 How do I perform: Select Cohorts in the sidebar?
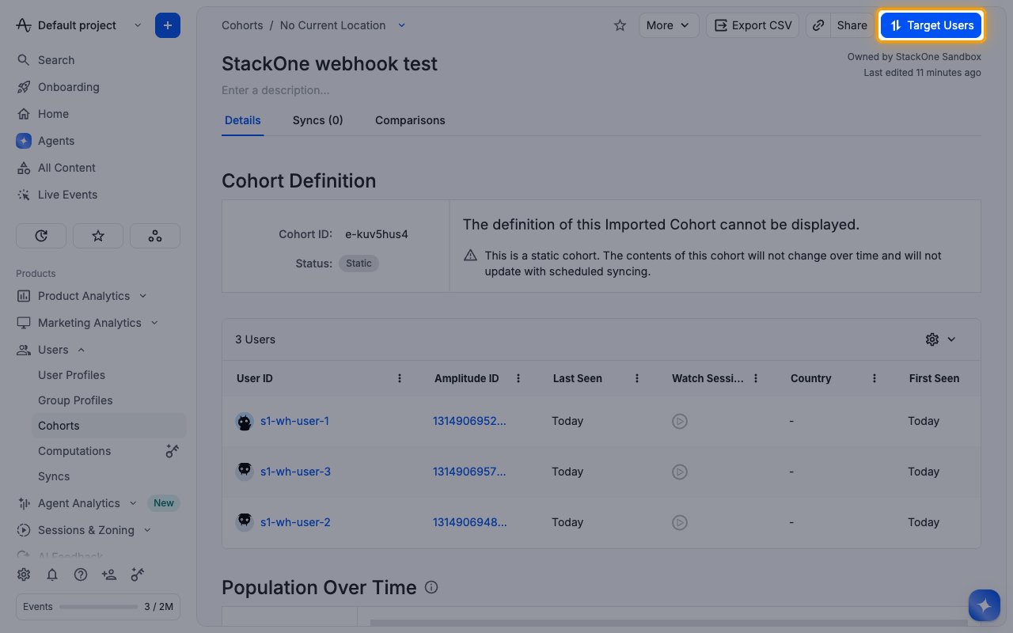click(x=109, y=426)
